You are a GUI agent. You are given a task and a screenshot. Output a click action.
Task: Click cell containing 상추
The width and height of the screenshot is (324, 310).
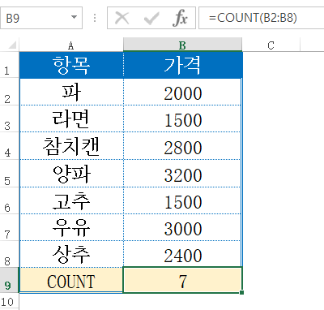[71, 254]
